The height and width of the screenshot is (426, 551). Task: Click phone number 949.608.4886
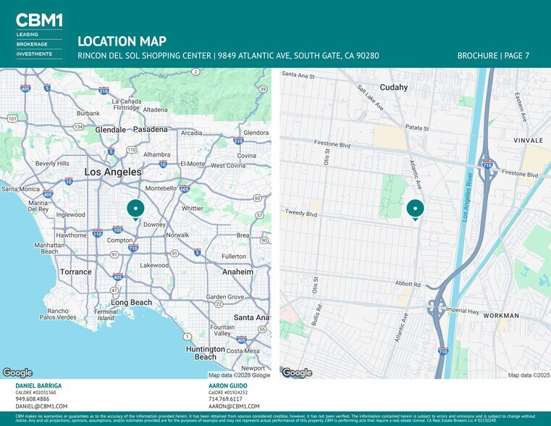point(33,399)
